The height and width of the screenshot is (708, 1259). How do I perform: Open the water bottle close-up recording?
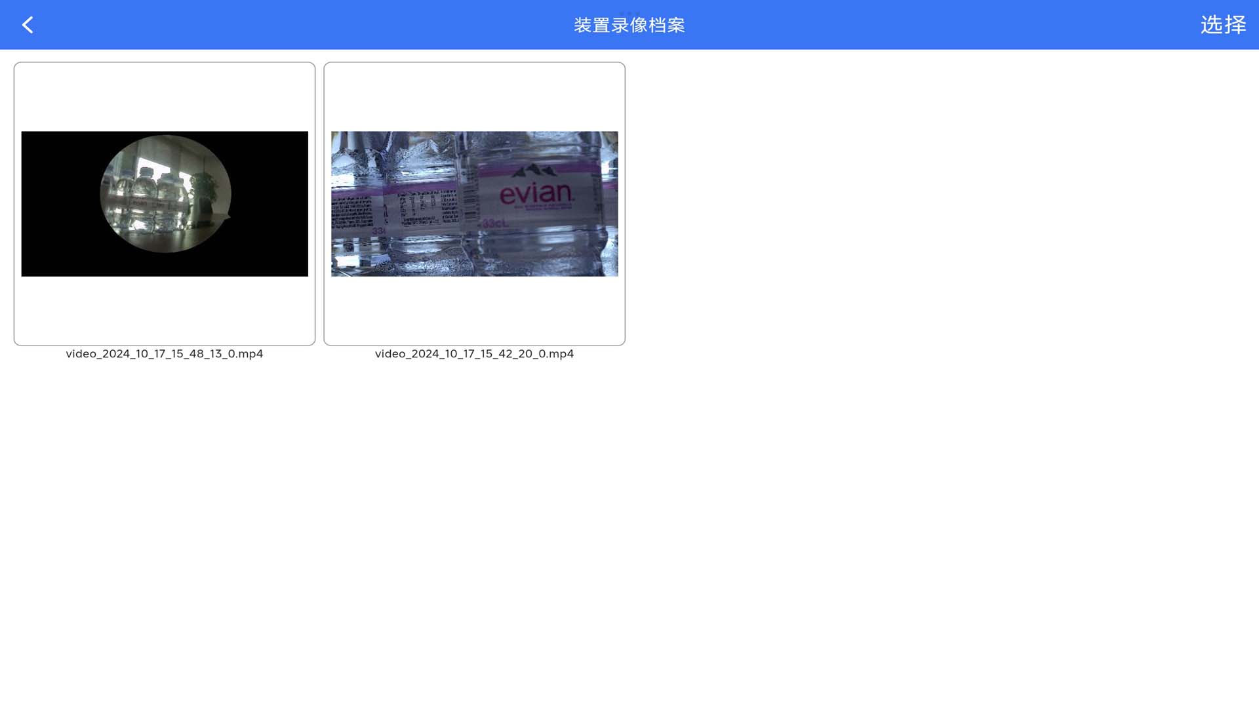[474, 203]
